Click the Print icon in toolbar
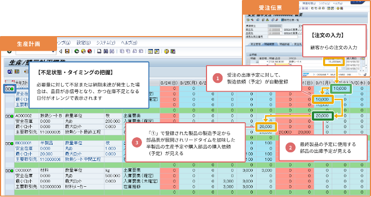Viewport: 371px width, 197px height. click(x=99, y=51)
